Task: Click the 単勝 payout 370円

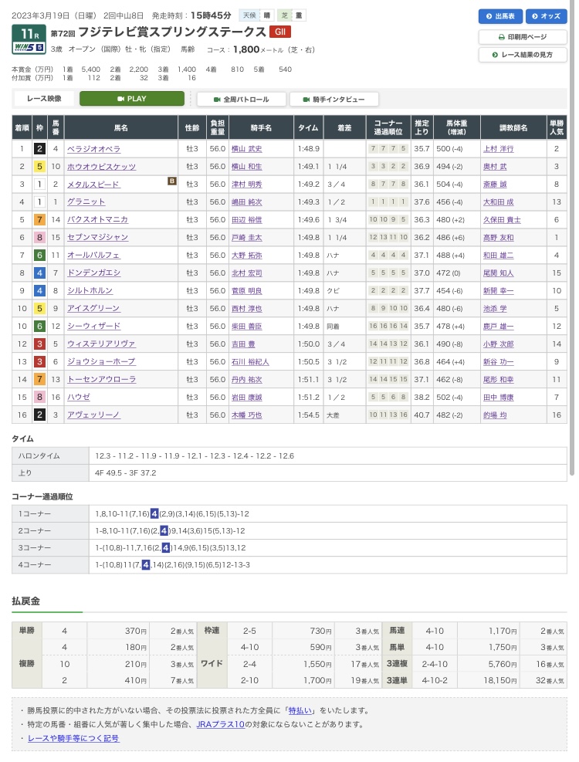Action: pos(136,631)
